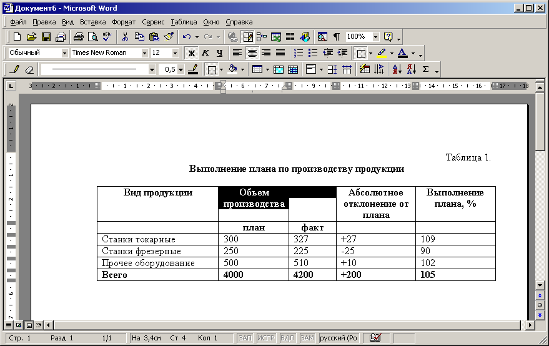Split the selected table cells

coord(293,69)
